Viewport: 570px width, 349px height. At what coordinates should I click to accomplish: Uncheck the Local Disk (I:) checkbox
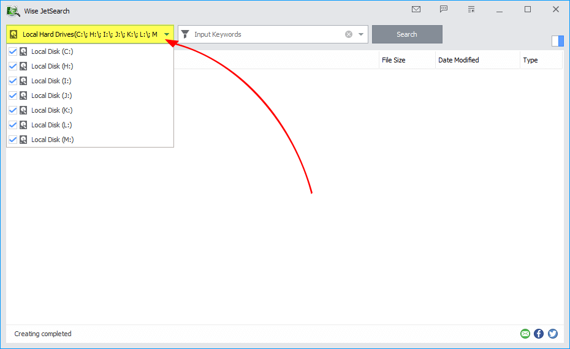[x=13, y=81]
